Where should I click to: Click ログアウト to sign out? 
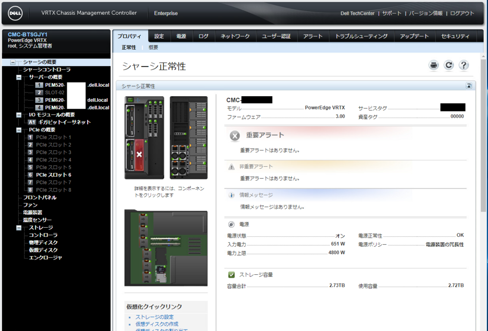(x=462, y=13)
